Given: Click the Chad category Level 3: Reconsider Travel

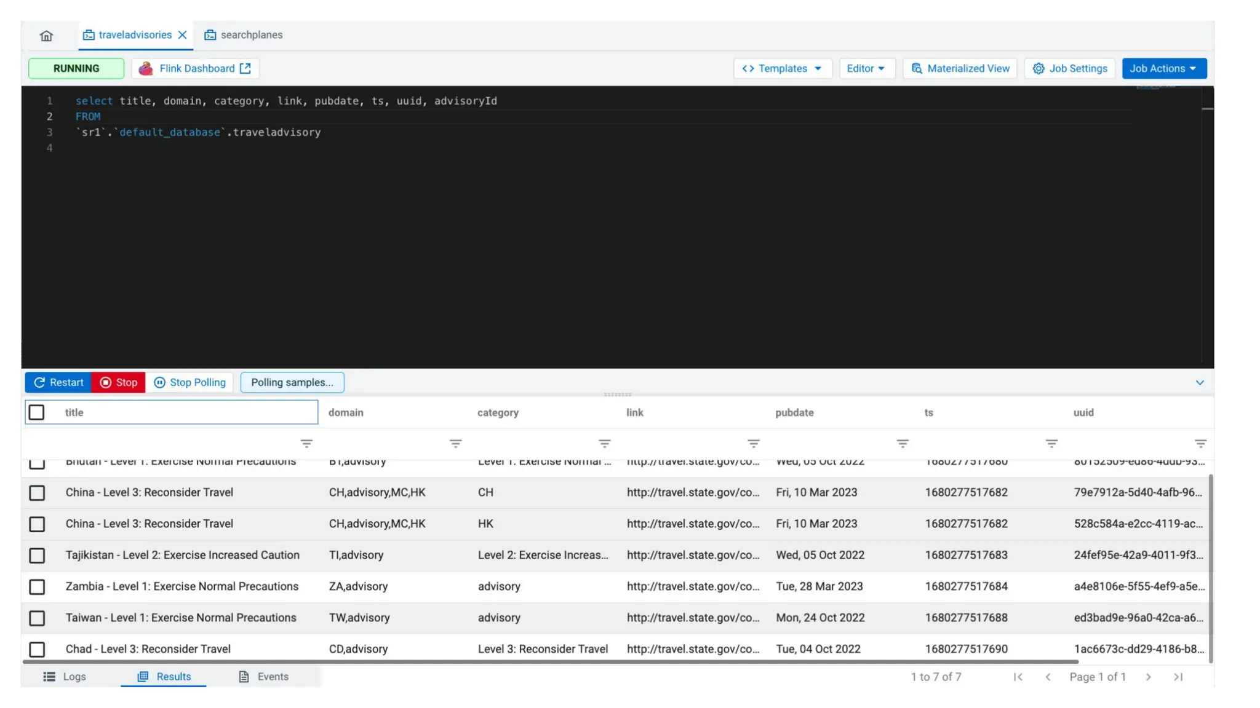Looking at the screenshot, I should coord(543,649).
